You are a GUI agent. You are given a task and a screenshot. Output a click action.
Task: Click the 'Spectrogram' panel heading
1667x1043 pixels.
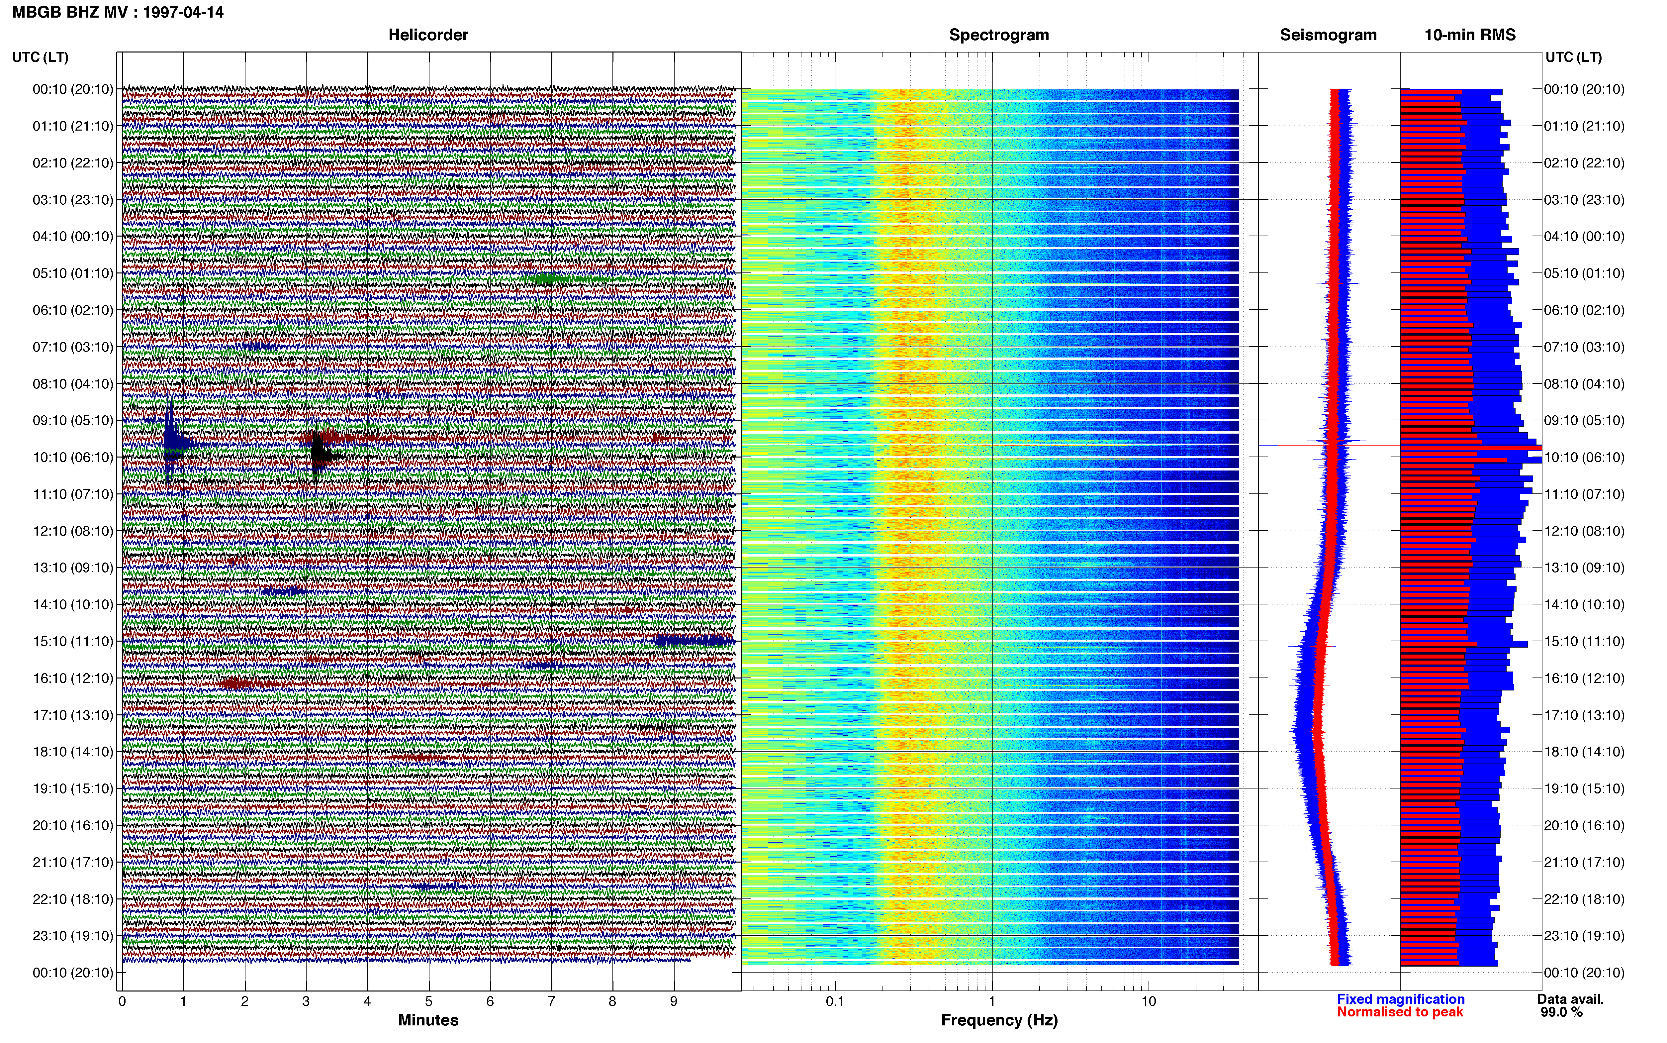[999, 35]
